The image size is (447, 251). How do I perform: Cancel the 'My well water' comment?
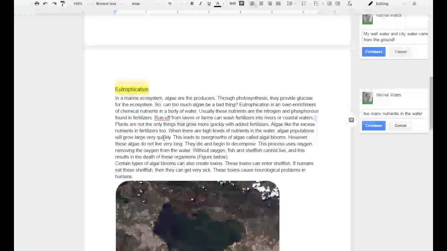[400, 52]
